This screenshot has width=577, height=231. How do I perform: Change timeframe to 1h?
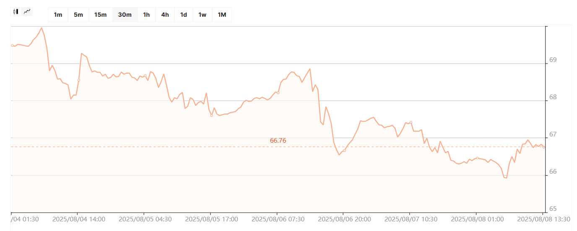146,15
